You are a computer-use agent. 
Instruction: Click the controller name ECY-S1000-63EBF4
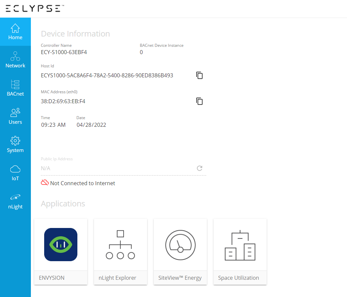pyautogui.click(x=64, y=52)
